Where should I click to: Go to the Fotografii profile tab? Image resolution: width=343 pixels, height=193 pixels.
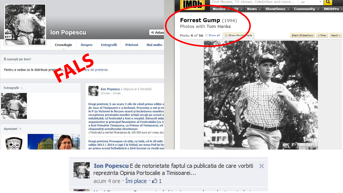(x=109, y=45)
